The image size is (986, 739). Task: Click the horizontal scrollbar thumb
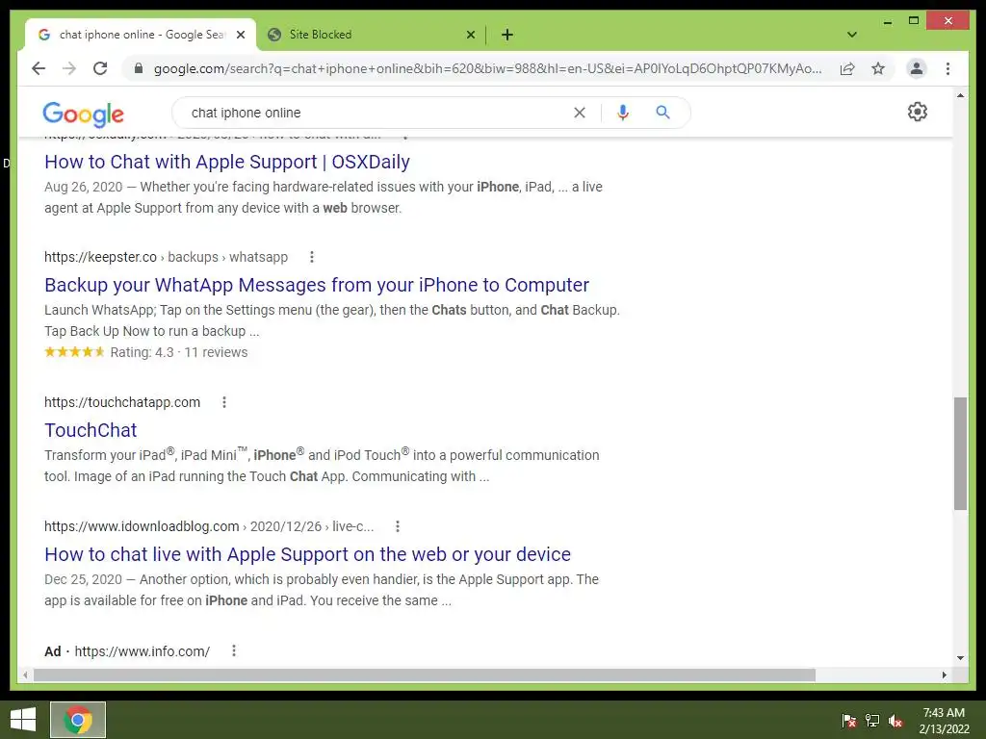point(425,675)
